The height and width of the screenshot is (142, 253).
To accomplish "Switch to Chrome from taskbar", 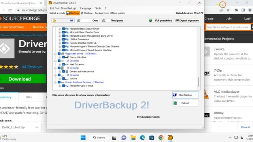I will coord(161,138).
